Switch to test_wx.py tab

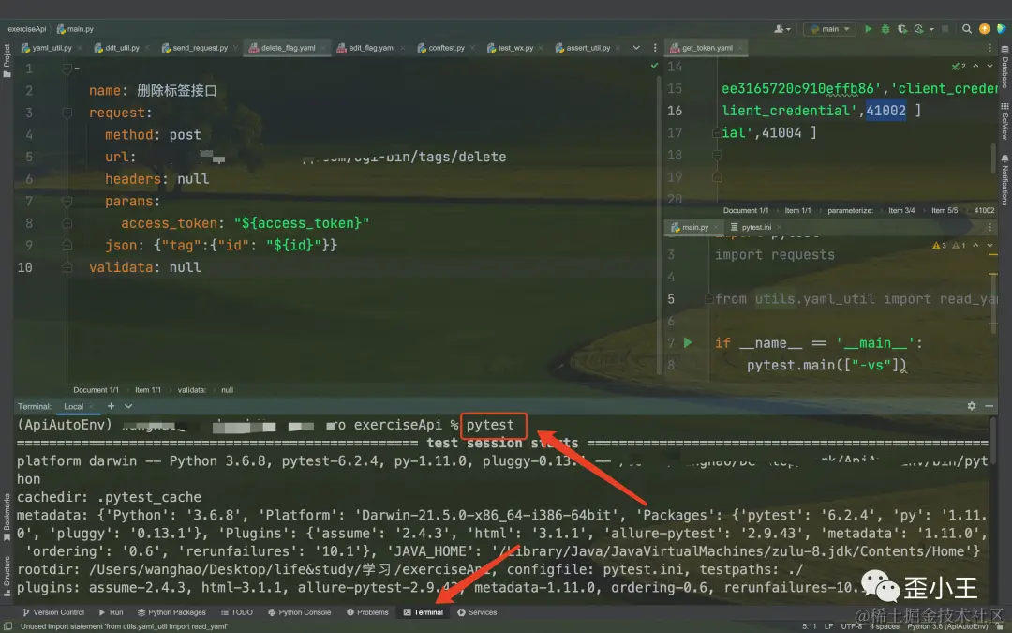click(x=515, y=48)
